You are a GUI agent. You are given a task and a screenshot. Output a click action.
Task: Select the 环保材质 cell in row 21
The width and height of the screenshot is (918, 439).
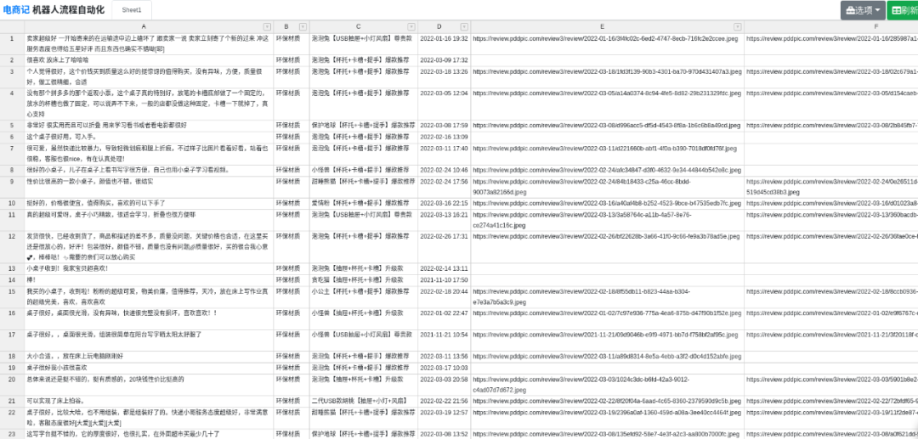coord(292,401)
